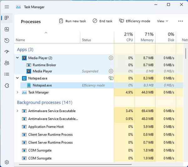Screen dimensions: 188x167
Task: Click the sort arrow above Name column
Action: (x=46, y=32)
